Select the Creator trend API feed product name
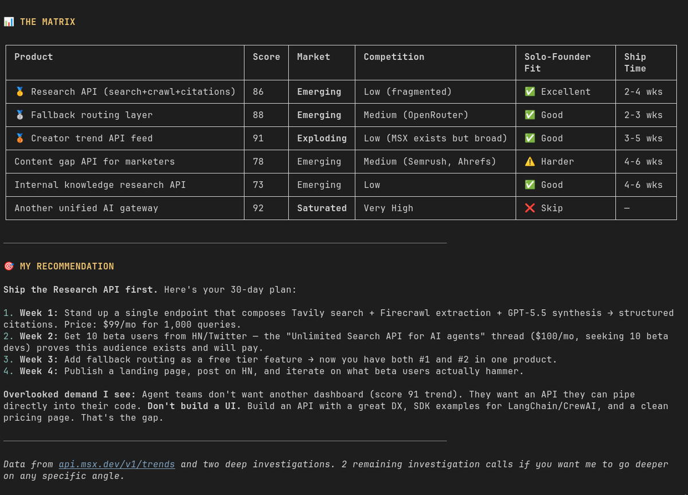This screenshot has height=495, width=688. 92,138
